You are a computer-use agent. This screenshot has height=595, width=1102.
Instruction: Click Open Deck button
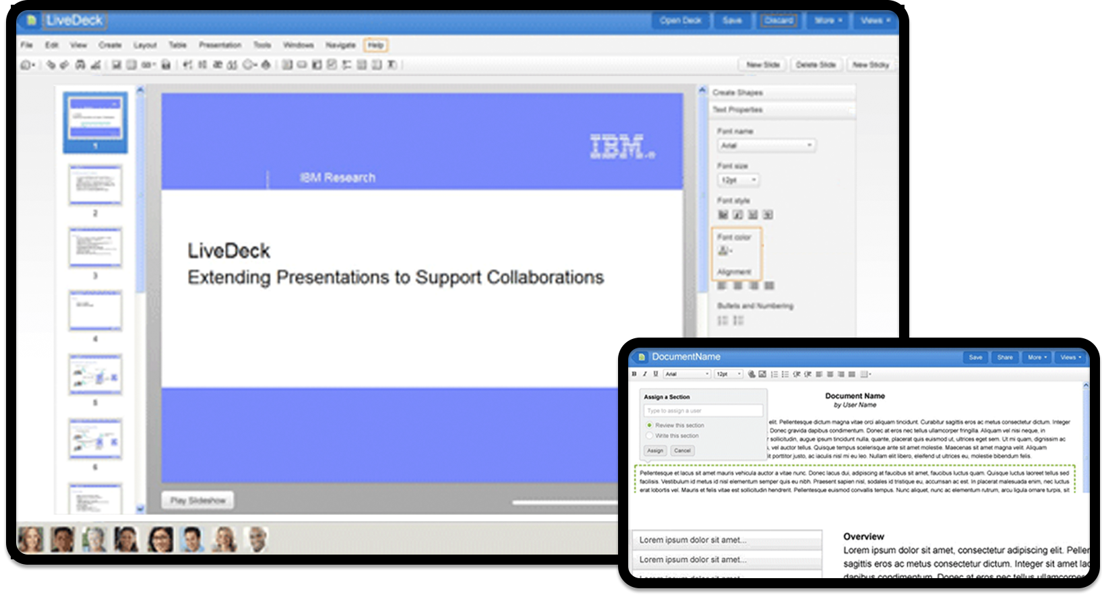click(x=681, y=20)
